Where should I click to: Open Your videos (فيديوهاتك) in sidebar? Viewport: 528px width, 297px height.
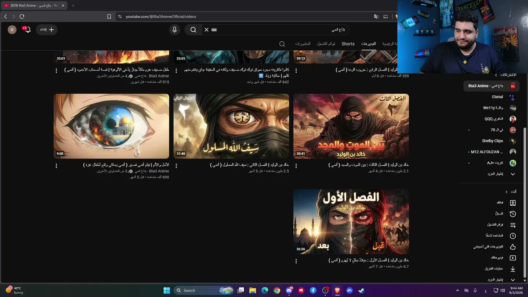[x=503, y=258]
